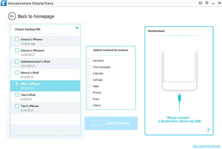This screenshot has width=222, height=149.
Task: Check Emma's iPhone backup checkbox
Action: 17,39
